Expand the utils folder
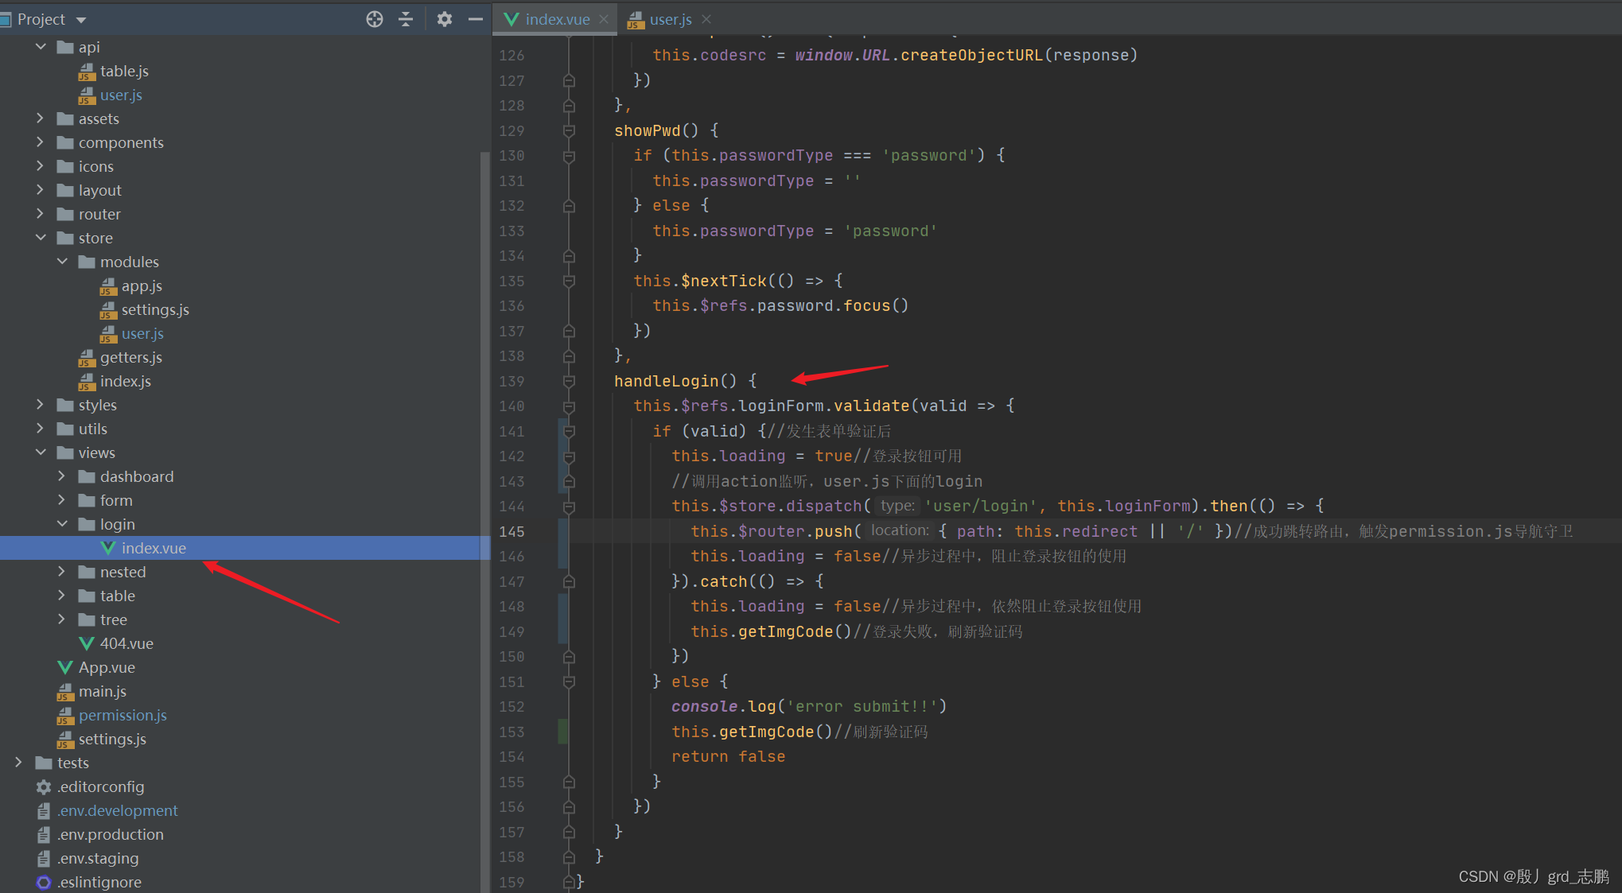Viewport: 1622px width, 893px height. 41,429
